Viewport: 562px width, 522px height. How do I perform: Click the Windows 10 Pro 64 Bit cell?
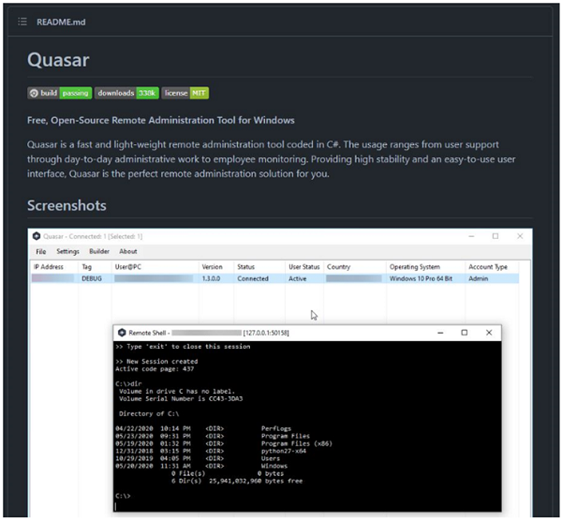[421, 278]
